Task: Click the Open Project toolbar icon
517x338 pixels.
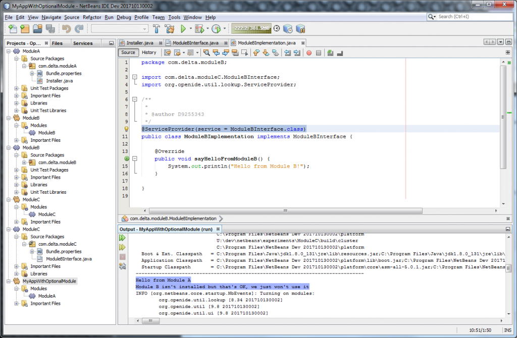Action: 37,29
